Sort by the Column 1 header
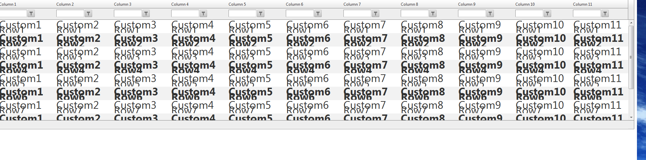Viewport: 646px width, 160px height. (8, 4)
